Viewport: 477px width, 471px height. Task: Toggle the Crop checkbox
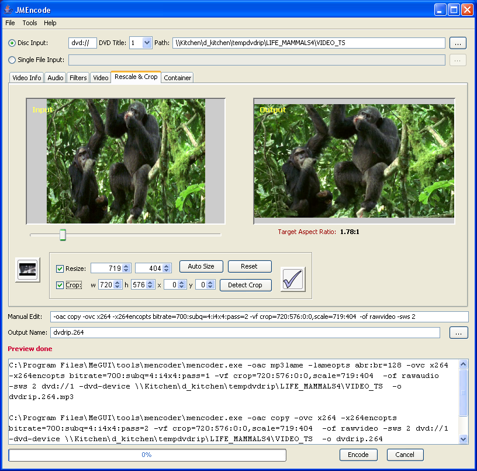tap(60, 285)
